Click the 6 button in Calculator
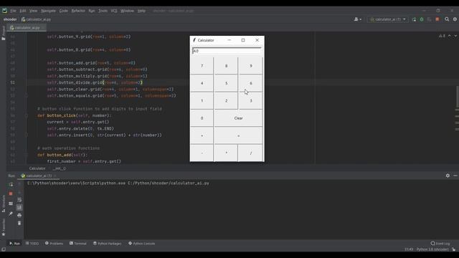459x258 pixels. (250, 83)
